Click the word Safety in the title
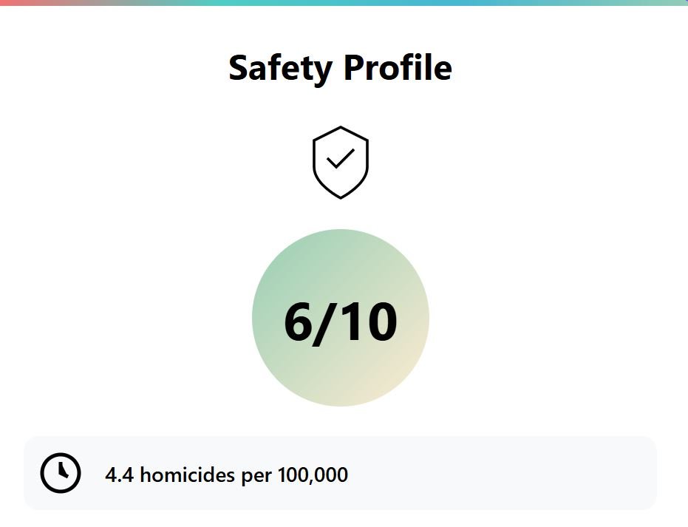 pos(280,68)
